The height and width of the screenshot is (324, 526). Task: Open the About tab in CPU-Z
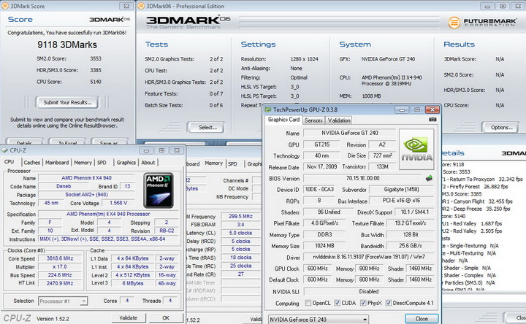tap(148, 163)
